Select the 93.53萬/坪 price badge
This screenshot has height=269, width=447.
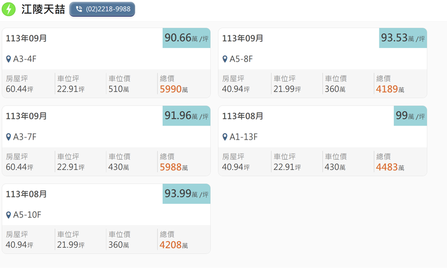coord(403,38)
